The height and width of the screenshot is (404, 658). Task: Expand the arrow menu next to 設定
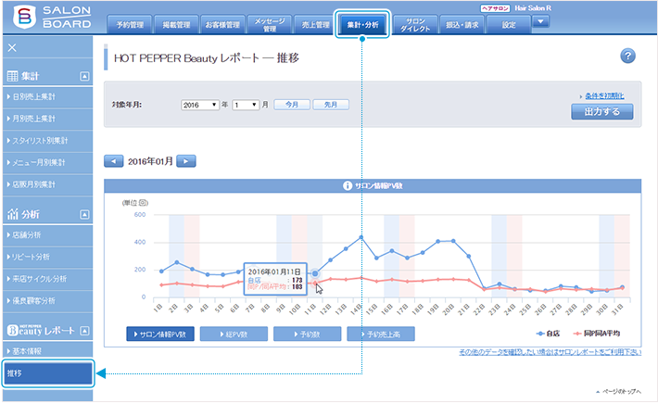click(541, 22)
